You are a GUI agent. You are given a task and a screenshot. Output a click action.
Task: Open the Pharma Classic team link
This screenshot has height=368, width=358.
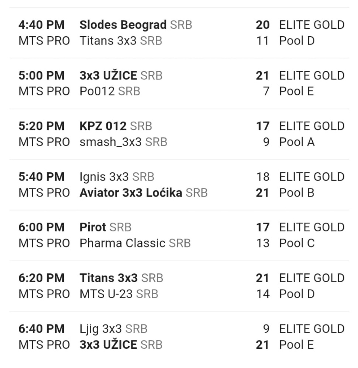tap(122, 243)
